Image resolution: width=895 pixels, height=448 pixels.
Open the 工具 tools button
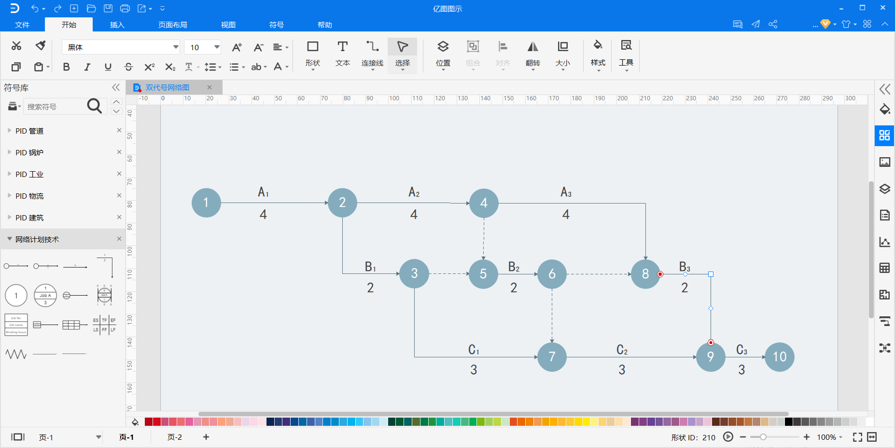click(626, 54)
